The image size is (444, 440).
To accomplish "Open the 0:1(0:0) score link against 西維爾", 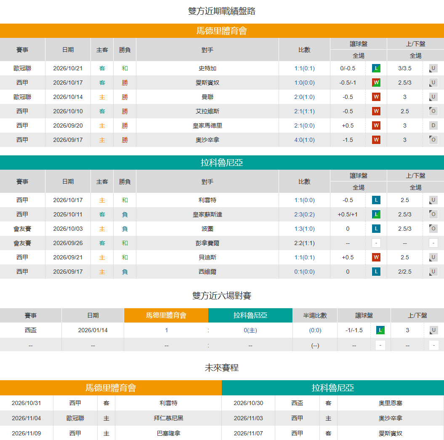I will 304,272.
